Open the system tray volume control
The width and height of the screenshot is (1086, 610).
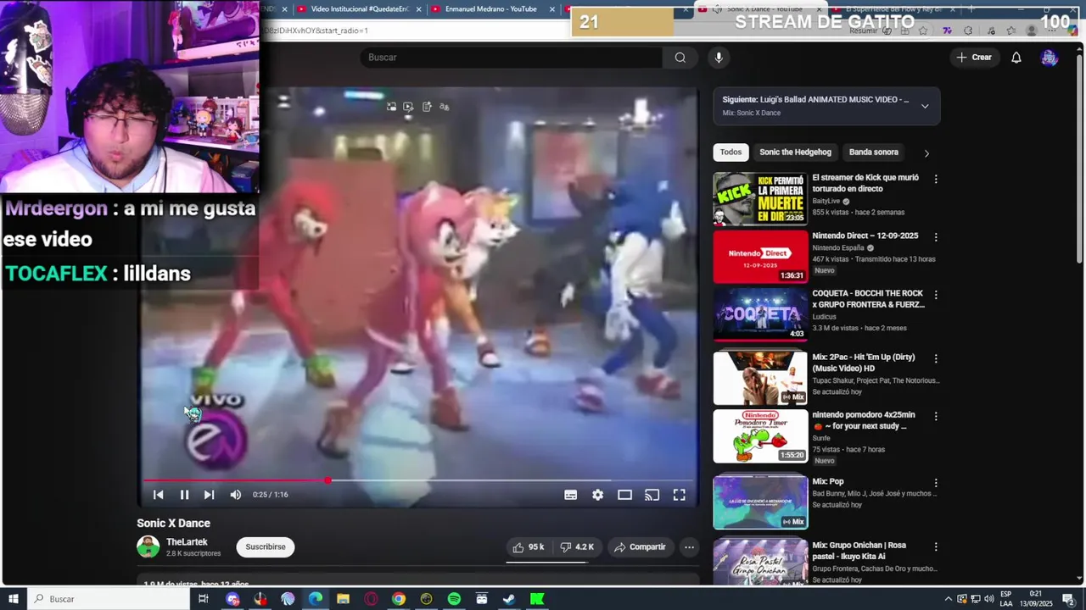[988, 599]
